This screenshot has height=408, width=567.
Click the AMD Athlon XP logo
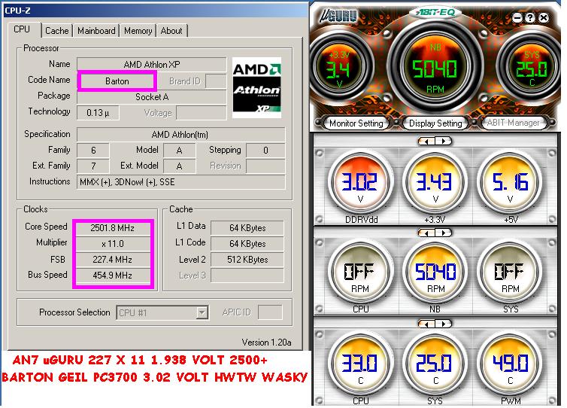click(256, 87)
